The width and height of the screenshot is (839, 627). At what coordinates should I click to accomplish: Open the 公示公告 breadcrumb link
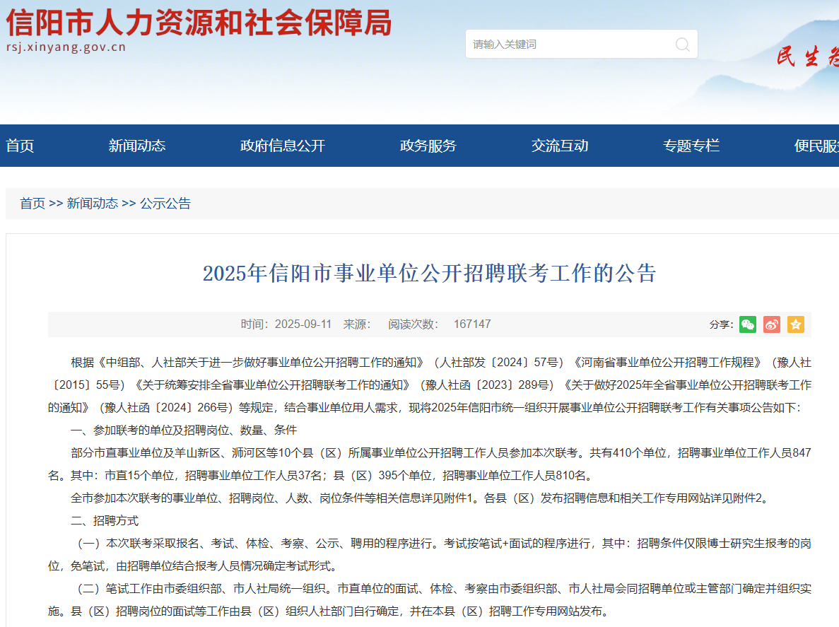165,204
